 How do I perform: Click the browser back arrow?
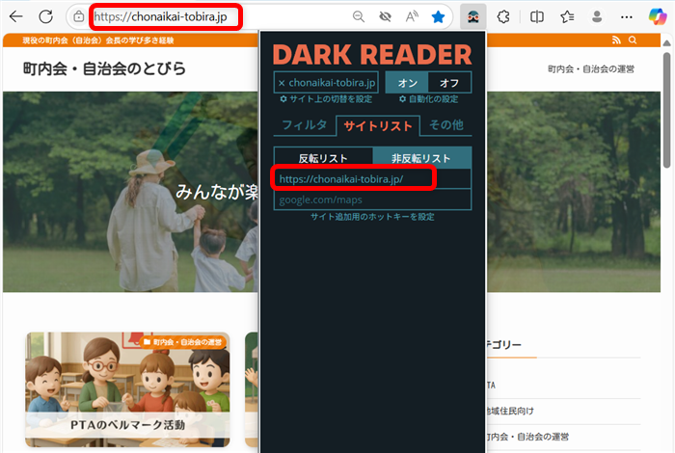coord(16,16)
